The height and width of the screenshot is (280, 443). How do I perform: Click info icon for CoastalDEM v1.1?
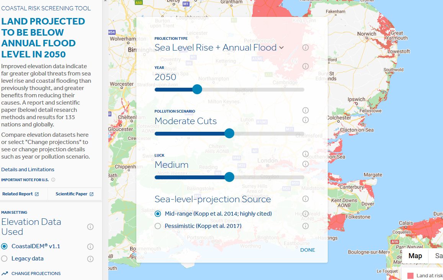(90, 247)
